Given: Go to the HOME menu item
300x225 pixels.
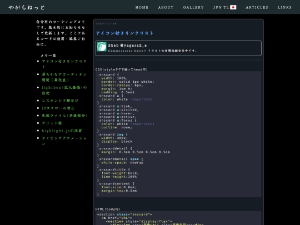Looking at the screenshot, I should (142, 7).
